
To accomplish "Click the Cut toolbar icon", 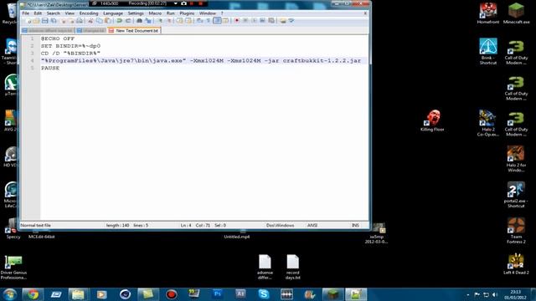I will [x=90, y=21].
